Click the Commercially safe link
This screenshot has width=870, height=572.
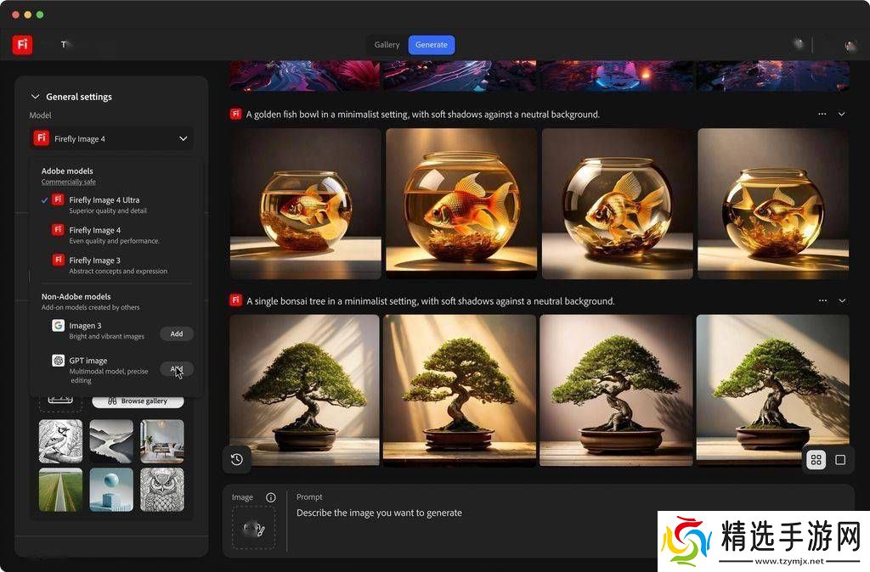tap(68, 182)
